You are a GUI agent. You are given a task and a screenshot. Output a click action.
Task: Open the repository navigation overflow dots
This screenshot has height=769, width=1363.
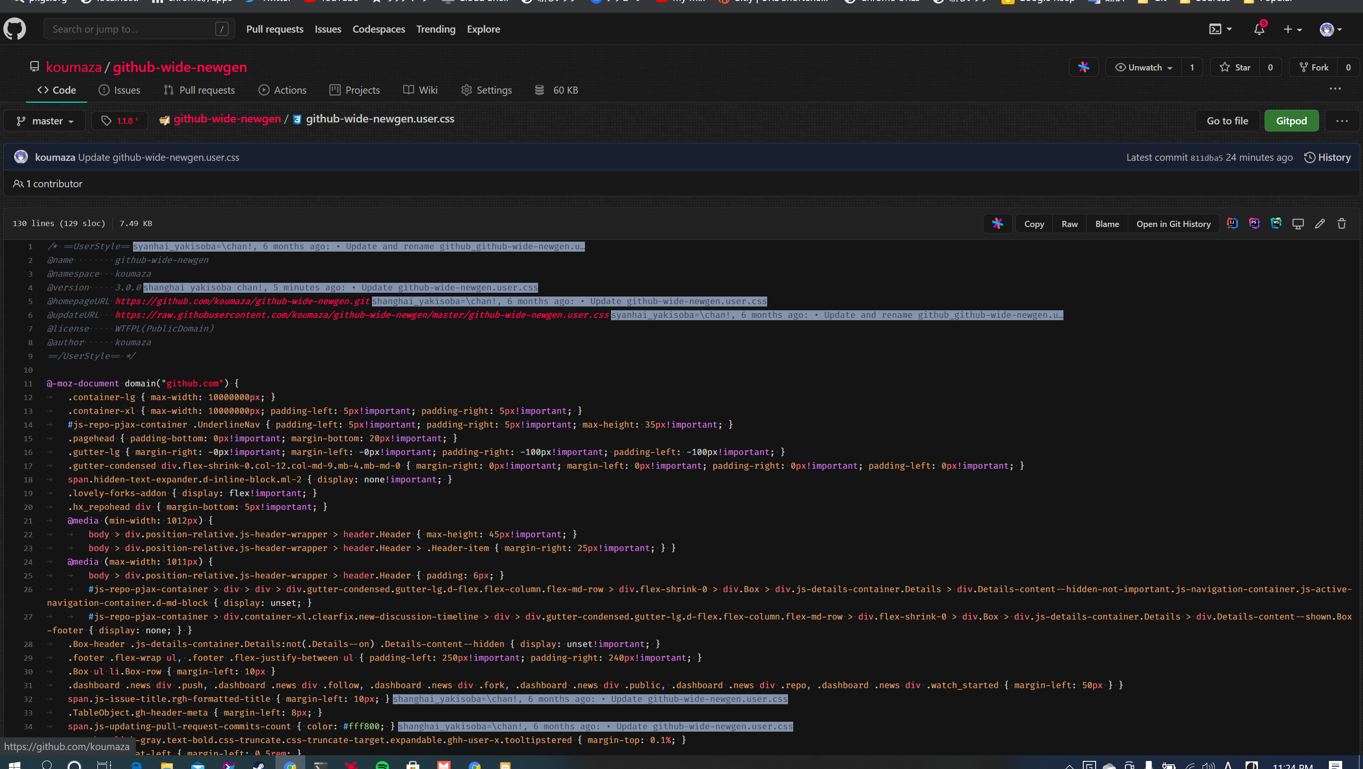click(1335, 89)
